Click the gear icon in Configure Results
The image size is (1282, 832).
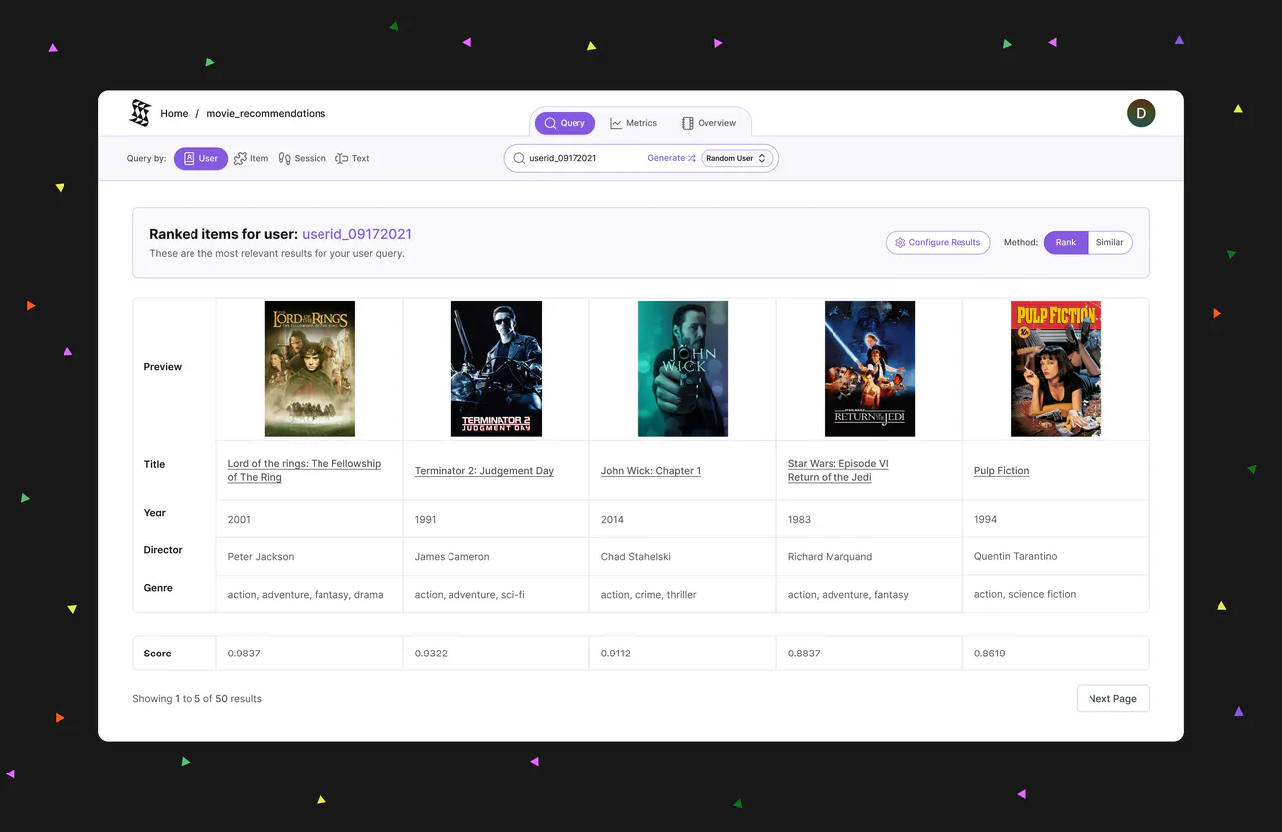(x=900, y=242)
